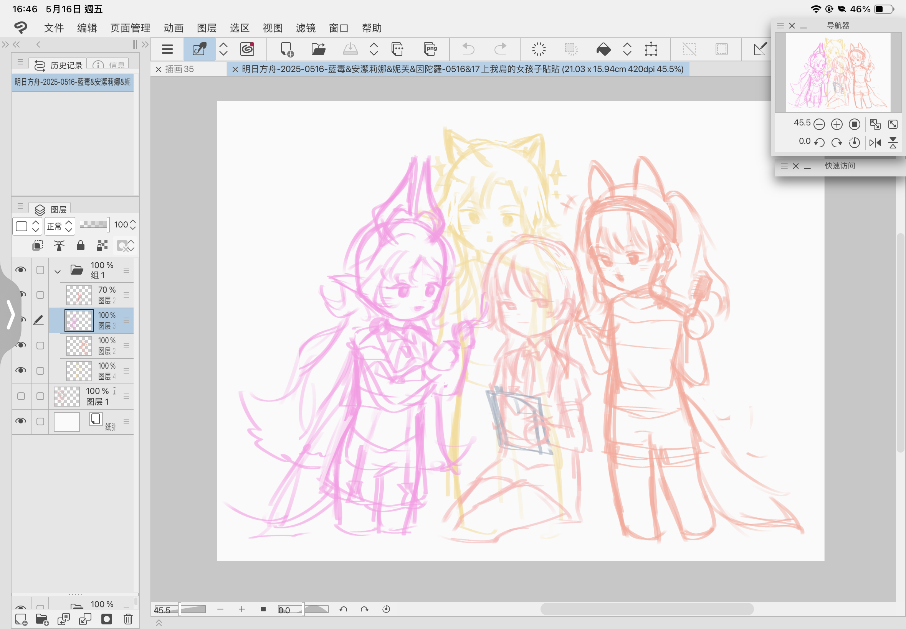Delete the layer using the trash icon
The width and height of the screenshot is (906, 629).
coord(128,619)
